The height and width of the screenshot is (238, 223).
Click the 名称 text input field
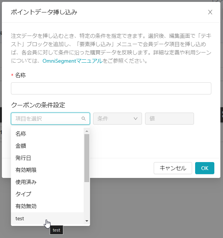[111, 88]
